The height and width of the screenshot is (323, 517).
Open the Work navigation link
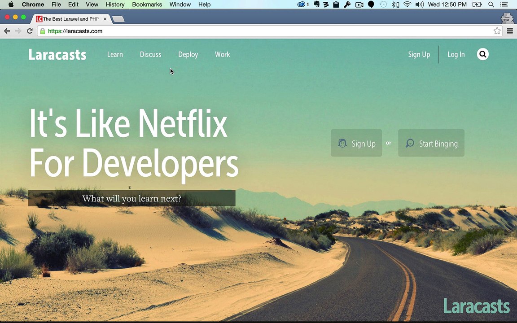click(x=222, y=54)
